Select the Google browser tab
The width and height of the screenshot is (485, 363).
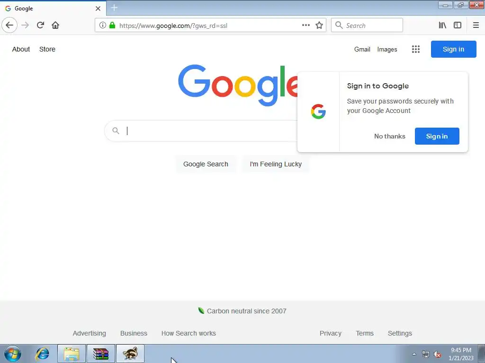click(53, 9)
